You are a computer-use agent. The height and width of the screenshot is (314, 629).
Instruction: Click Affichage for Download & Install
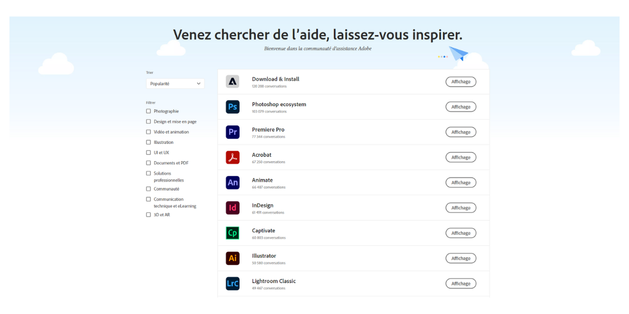pyautogui.click(x=461, y=82)
